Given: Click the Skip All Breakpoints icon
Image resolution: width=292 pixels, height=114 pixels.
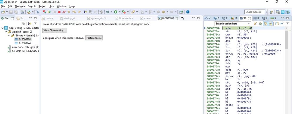Looking at the screenshot, I should 38,12.
